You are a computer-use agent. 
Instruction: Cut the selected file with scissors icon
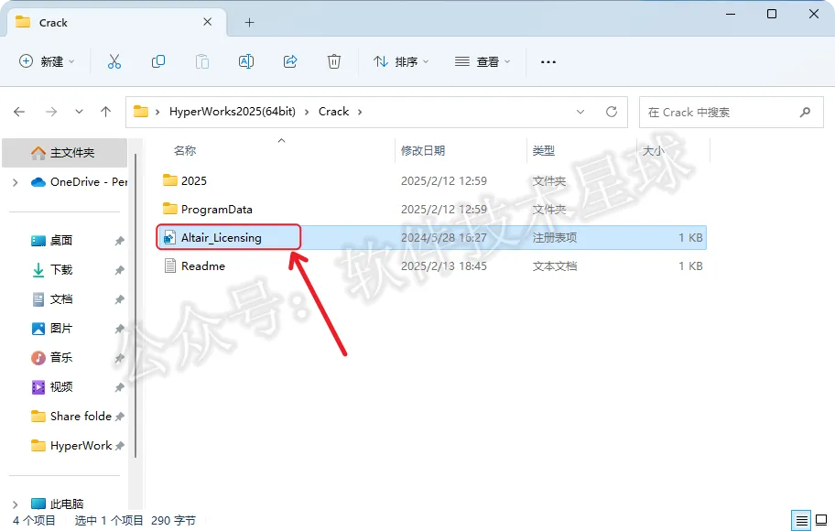point(114,61)
